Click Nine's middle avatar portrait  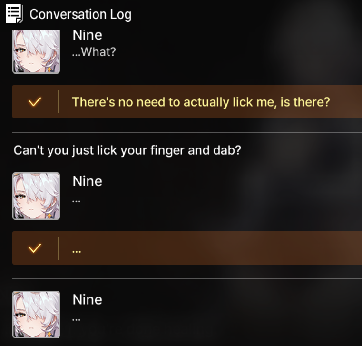(36, 196)
